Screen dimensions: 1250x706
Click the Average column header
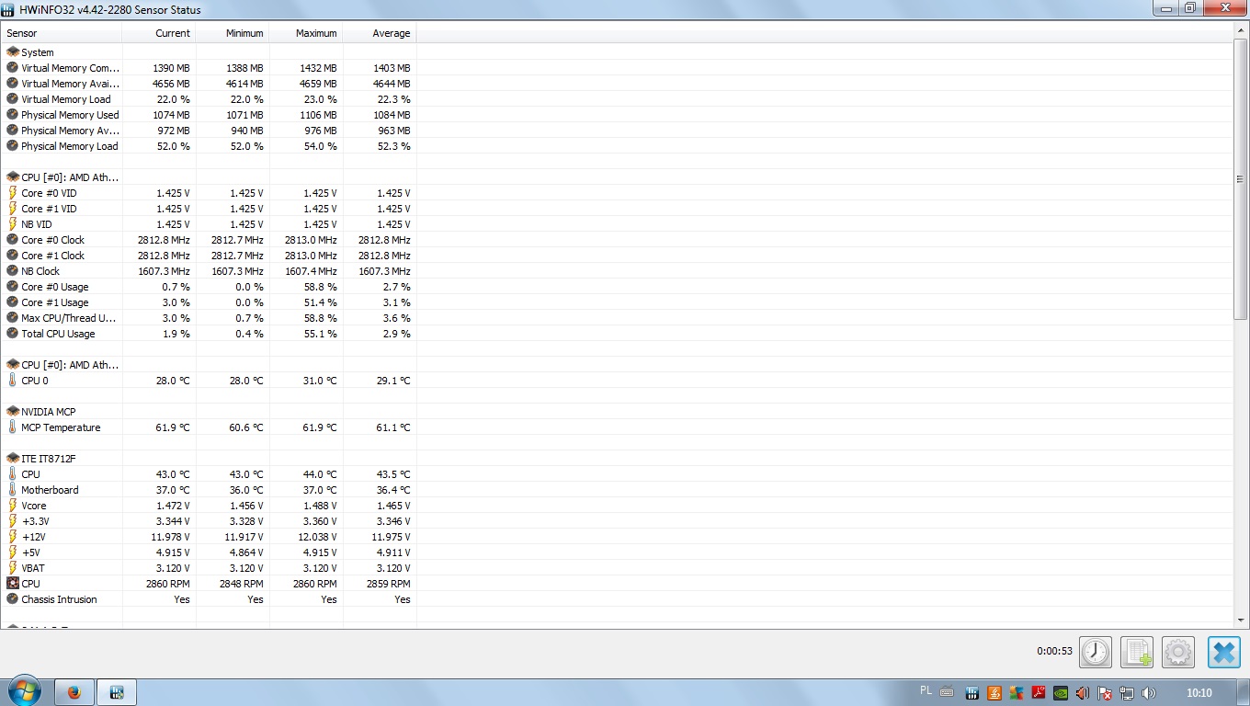[380, 33]
